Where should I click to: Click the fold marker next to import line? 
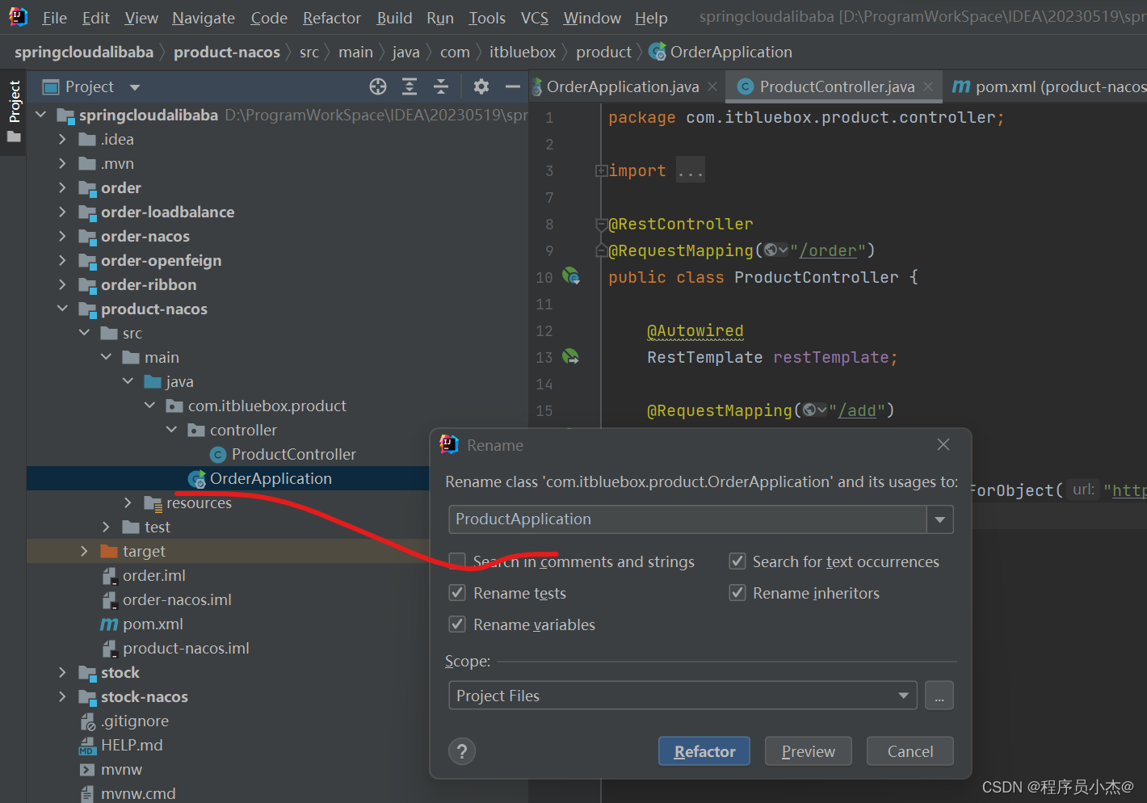600,170
